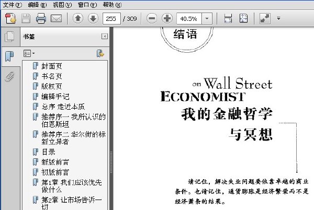Open the toolbar overflow dropdown arrow
This screenshot has height=210, width=314.
pyautogui.click(x=278, y=19)
